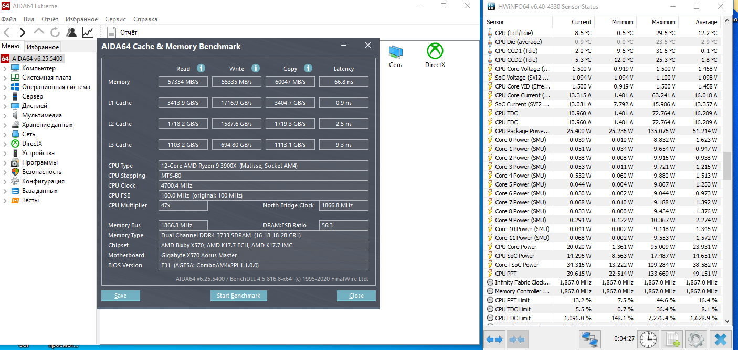The height and width of the screenshot is (350, 738).
Task: Open the Отчёт menu in menu bar
Action: click(x=50, y=19)
